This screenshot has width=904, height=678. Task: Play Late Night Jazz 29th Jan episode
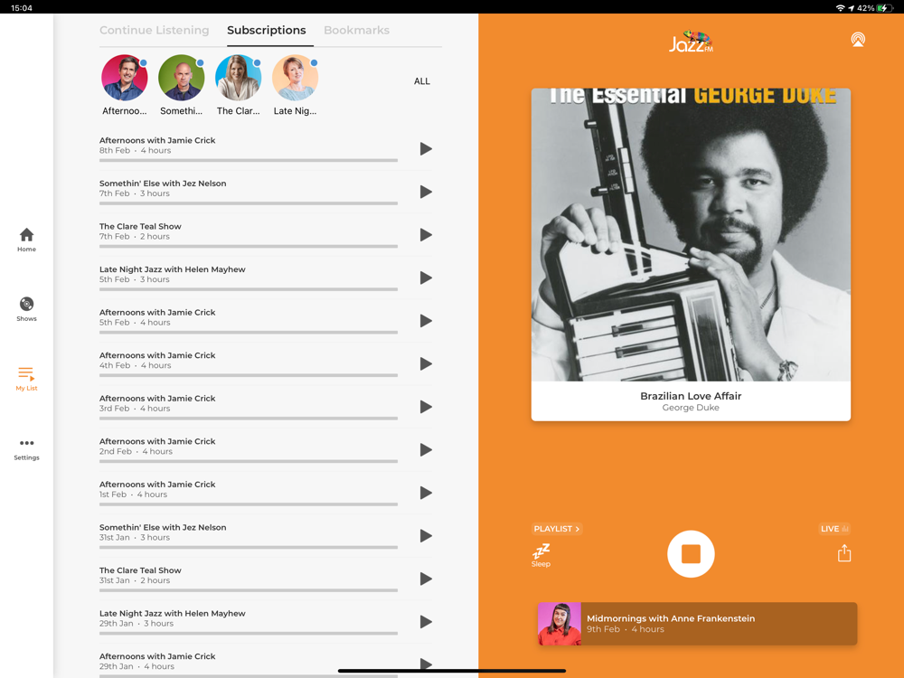[426, 622]
